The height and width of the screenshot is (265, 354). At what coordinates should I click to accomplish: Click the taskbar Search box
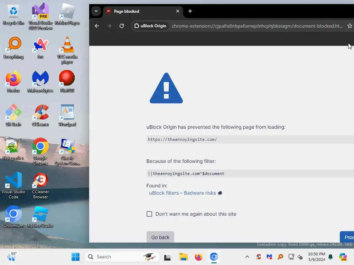[x=122, y=257]
